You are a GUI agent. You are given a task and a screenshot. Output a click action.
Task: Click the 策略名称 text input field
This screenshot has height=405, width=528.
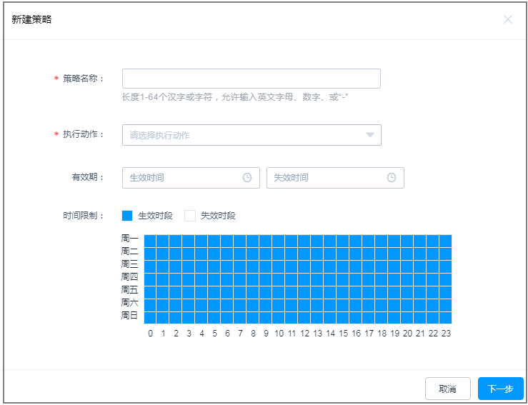pyautogui.click(x=251, y=79)
